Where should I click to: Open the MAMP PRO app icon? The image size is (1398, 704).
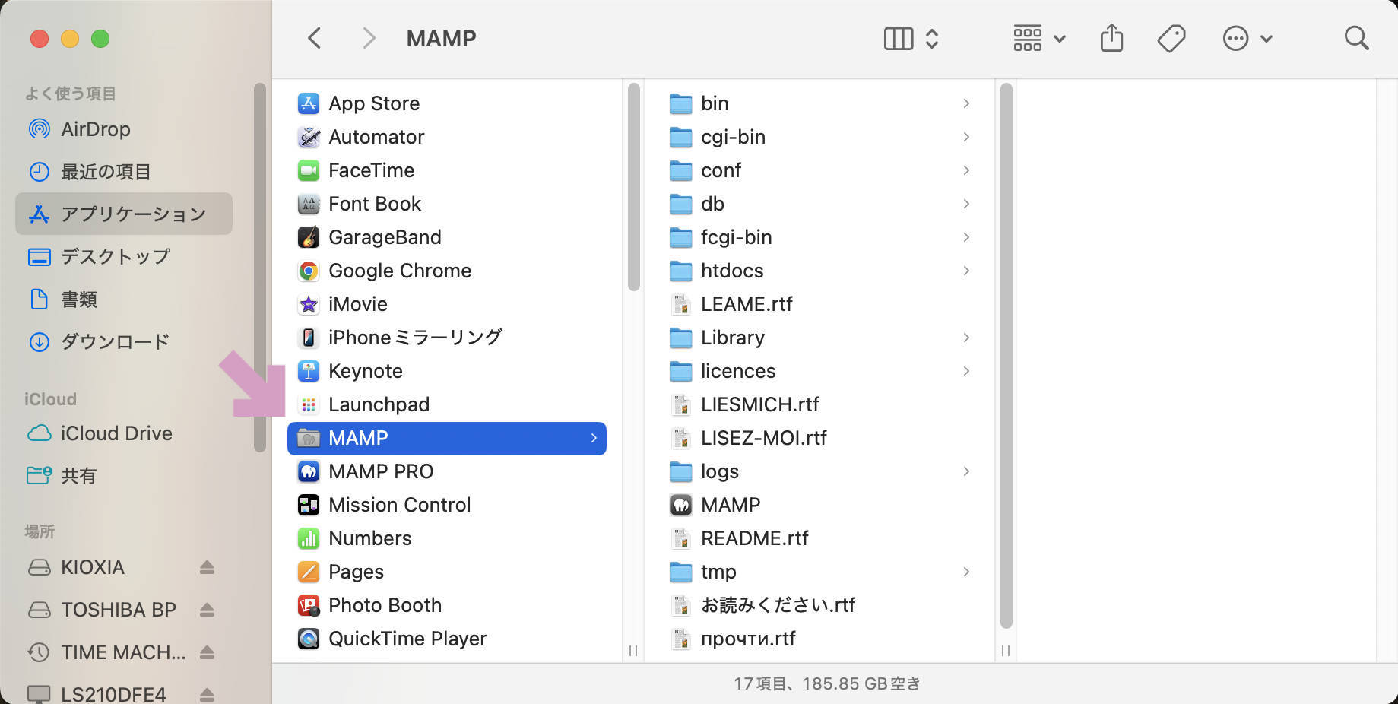point(308,471)
